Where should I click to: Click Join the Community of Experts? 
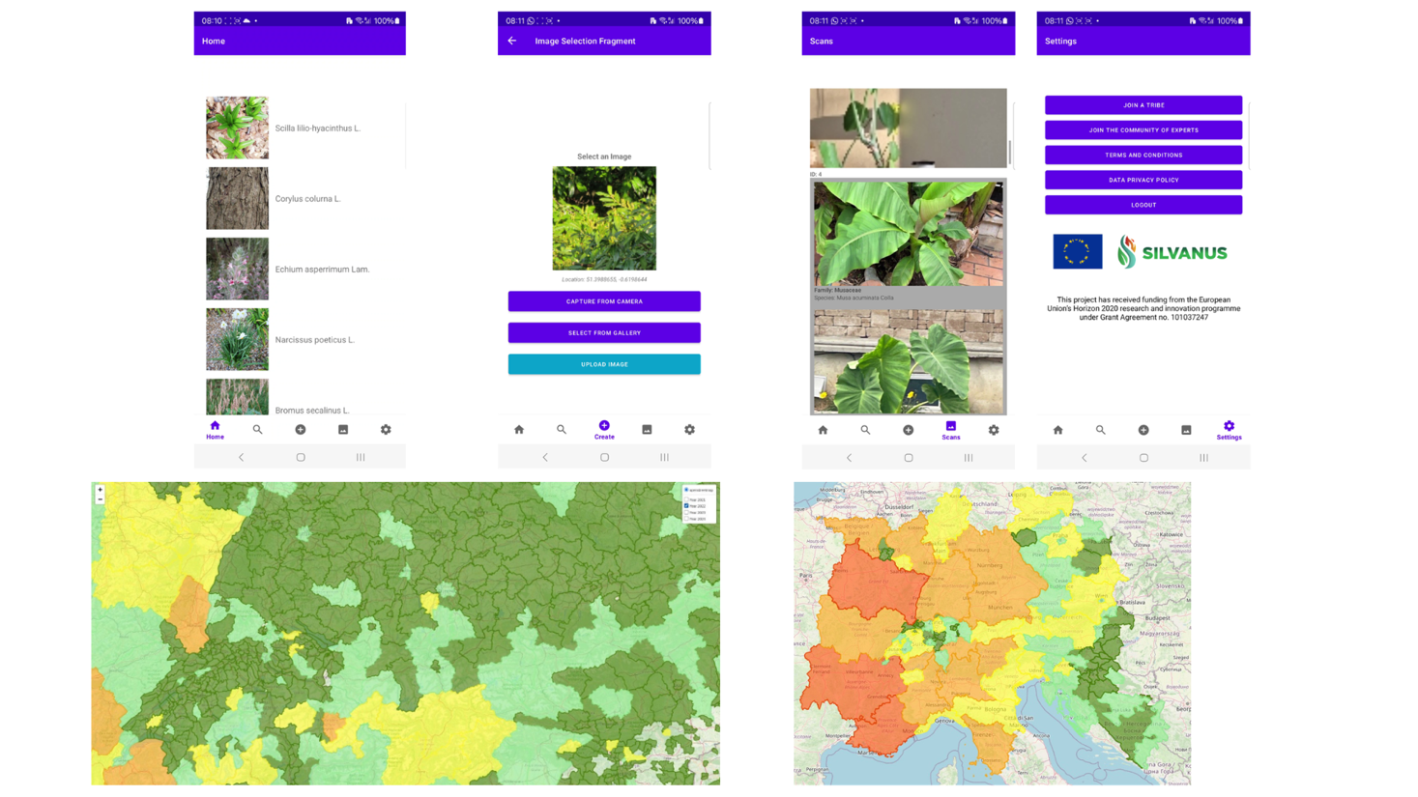[1143, 130]
